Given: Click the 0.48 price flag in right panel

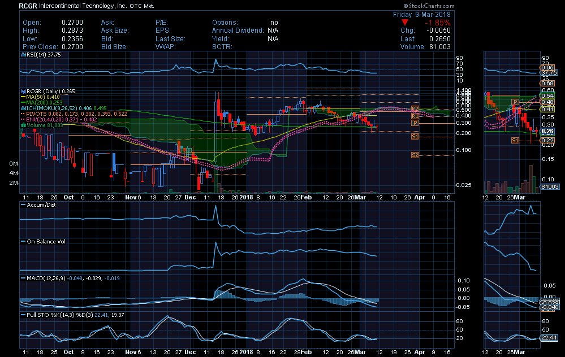Looking at the screenshot, I should click(x=547, y=102).
